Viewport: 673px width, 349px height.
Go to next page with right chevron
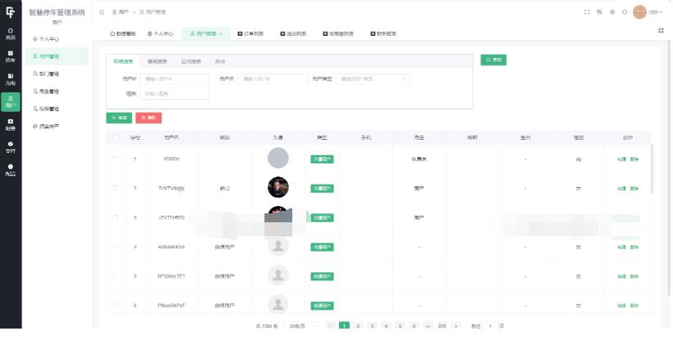(456, 326)
